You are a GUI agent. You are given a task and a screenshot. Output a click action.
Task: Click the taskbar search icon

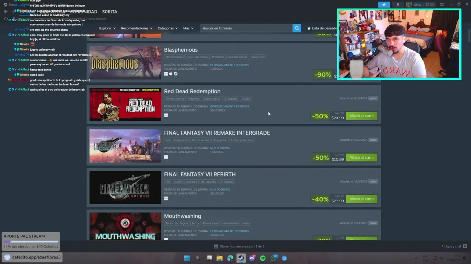198,258
